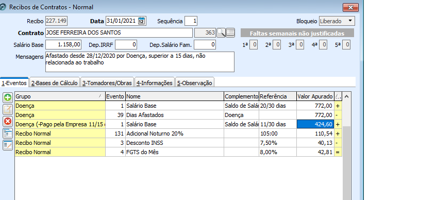This screenshot has width=436, height=200.
Task: Click the Recibo Normal group cell in the FGTS row
Action: (60, 152)
